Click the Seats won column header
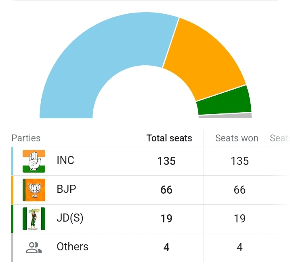Viewport: 290px width, 269px height. [x=237, y=138]
